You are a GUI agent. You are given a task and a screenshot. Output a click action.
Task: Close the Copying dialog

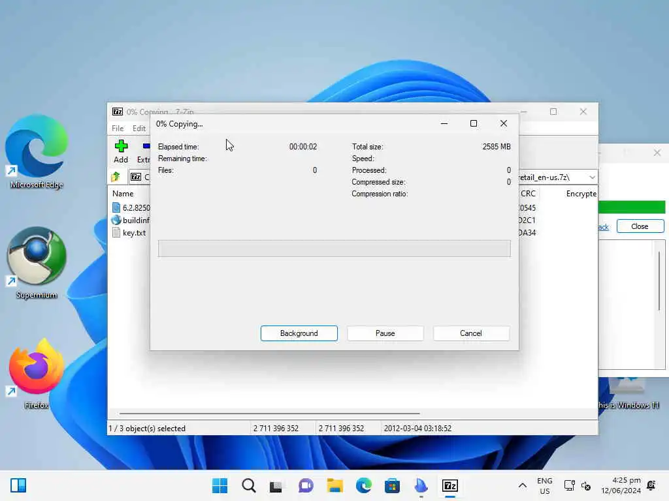coord(504,123)
